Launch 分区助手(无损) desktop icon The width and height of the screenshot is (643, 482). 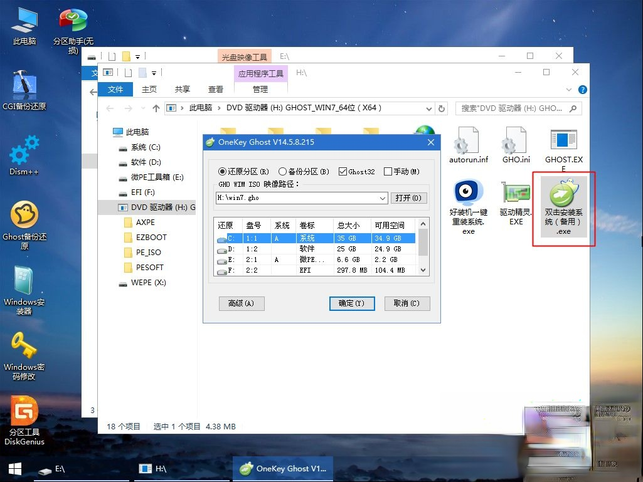click(73, 30)
